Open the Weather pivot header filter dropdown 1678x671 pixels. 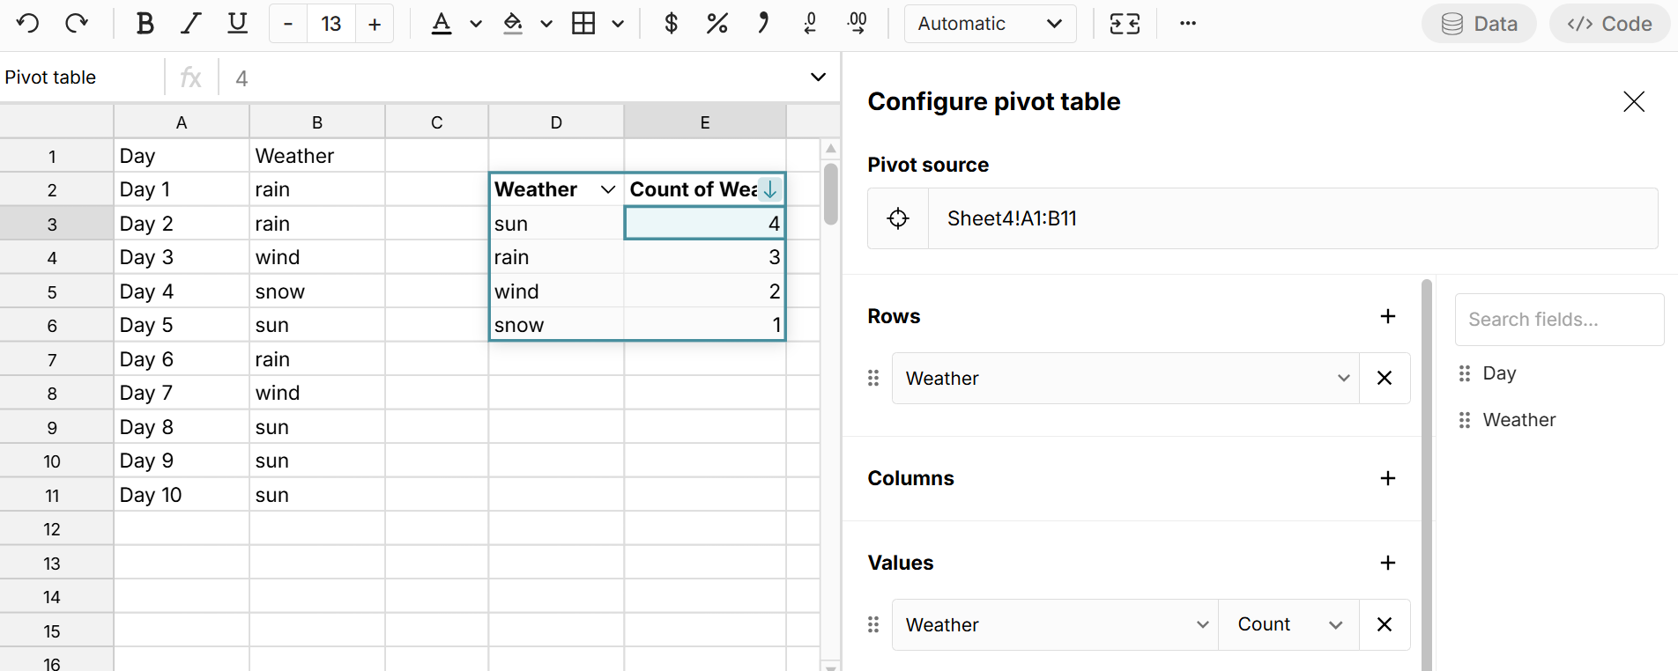point(607,189)
